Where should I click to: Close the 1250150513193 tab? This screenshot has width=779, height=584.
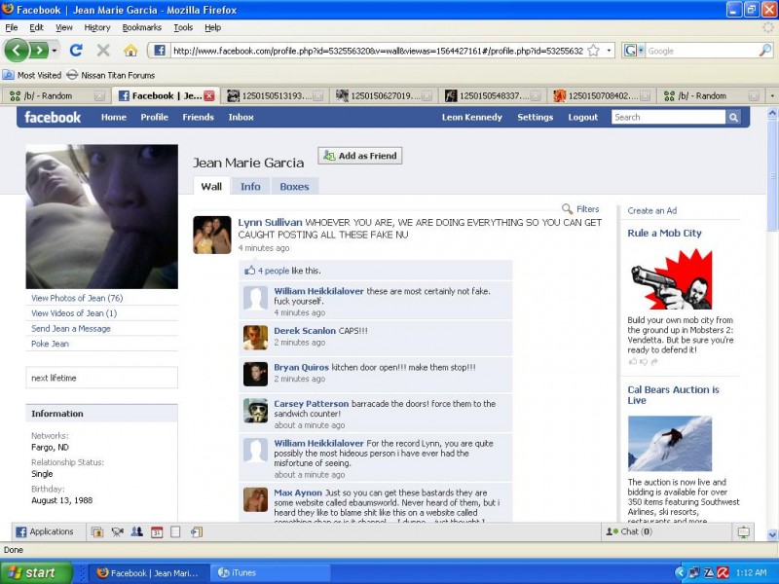[318, 95]
